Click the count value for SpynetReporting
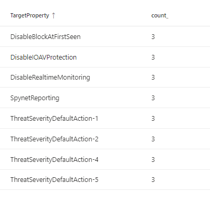 point(153,98)
